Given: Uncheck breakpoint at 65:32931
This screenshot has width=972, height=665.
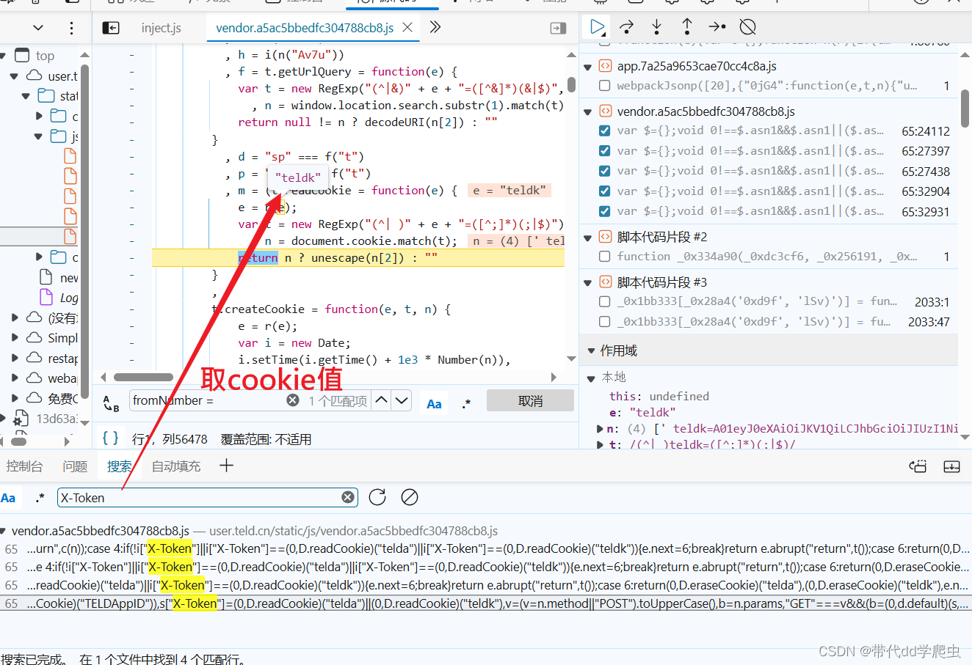Looking at the screenshot, I should point(604,211).
